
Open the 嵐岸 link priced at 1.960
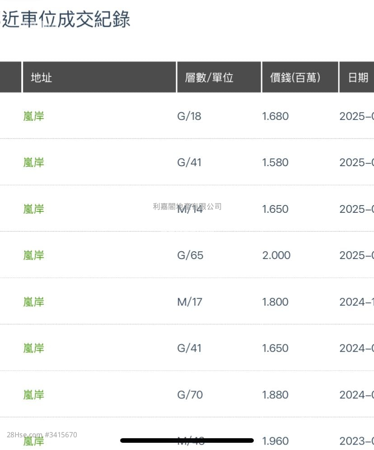pyautogui.click(x=34, y=441)
